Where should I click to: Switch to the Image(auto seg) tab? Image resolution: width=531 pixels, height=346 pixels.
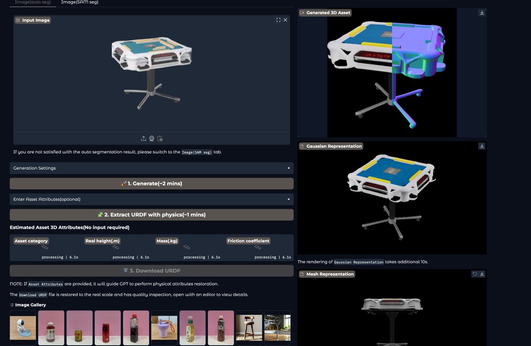coord(33,2)
